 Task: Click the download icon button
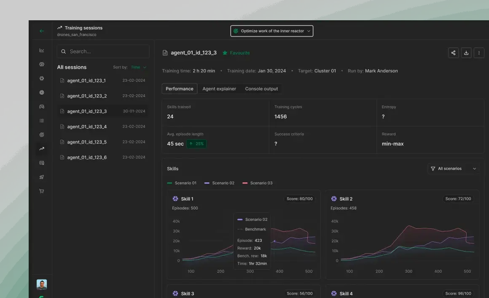[466, 53]
